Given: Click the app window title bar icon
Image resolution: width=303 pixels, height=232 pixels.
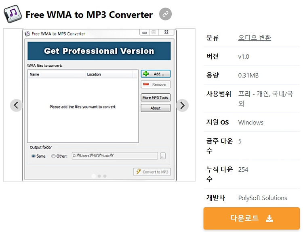Looking at the screenshot, I should point(27,34).
